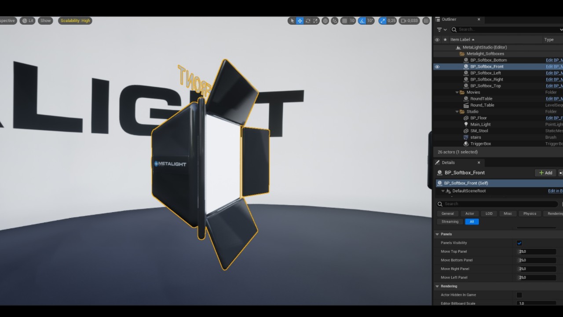Select BP_Softbox_Right in Outliner
The height and width of the screenshot is (317, 563).
point(486,80)
